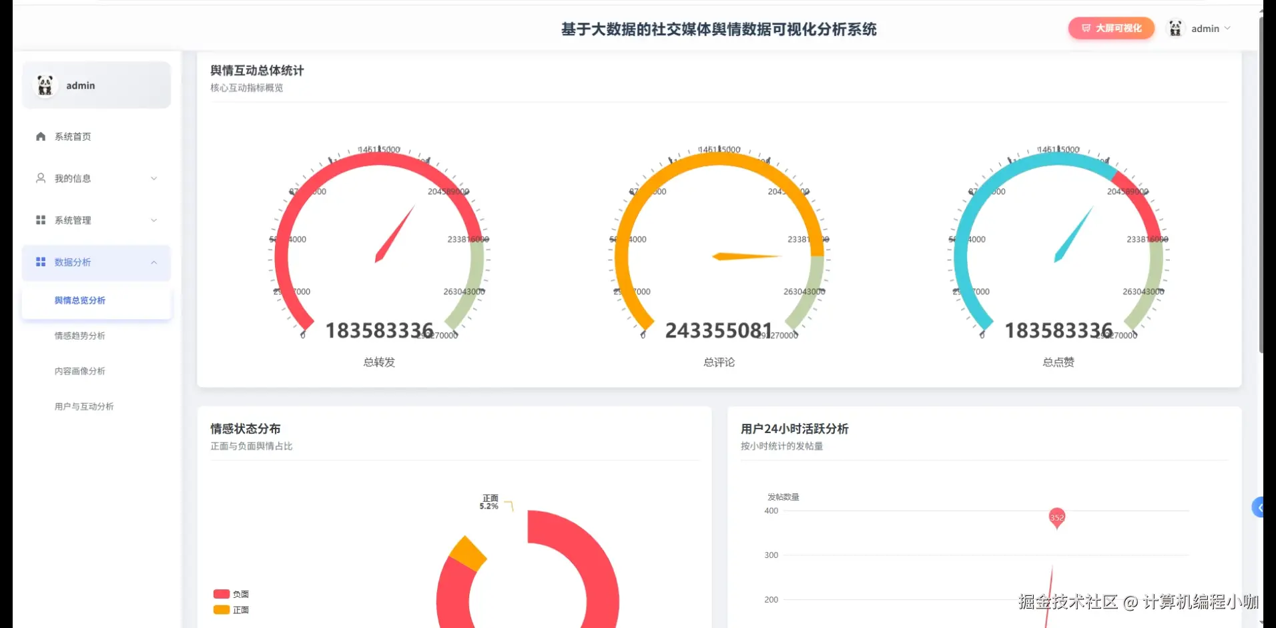The height and width of the screenshot is (628, 1276).
Task: Click the blue floating arrow button at right edge
Action: tap(1258, 508)
